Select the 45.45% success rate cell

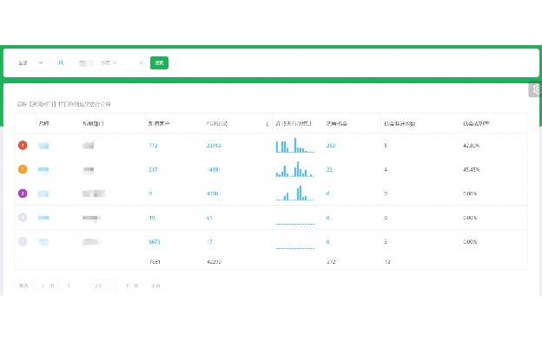(x=472, y=169)
